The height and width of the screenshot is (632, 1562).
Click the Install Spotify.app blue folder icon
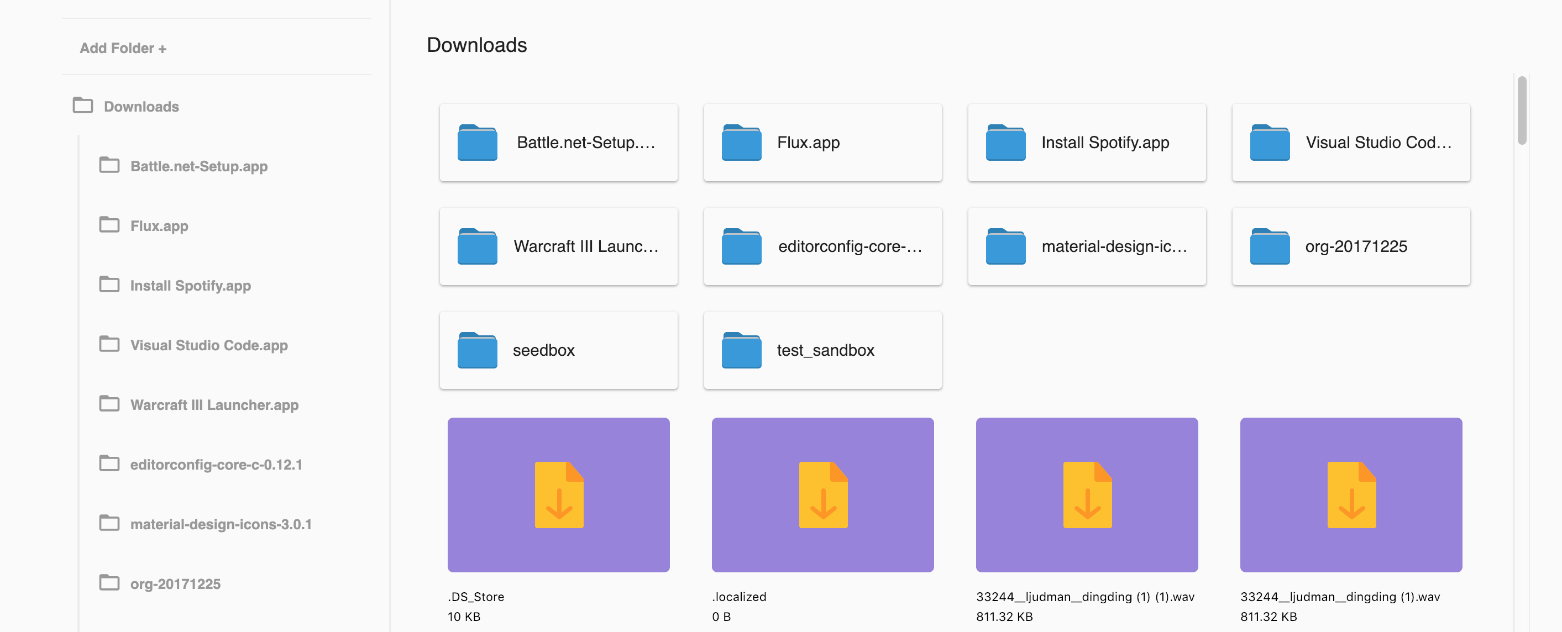click(1005, 143)
